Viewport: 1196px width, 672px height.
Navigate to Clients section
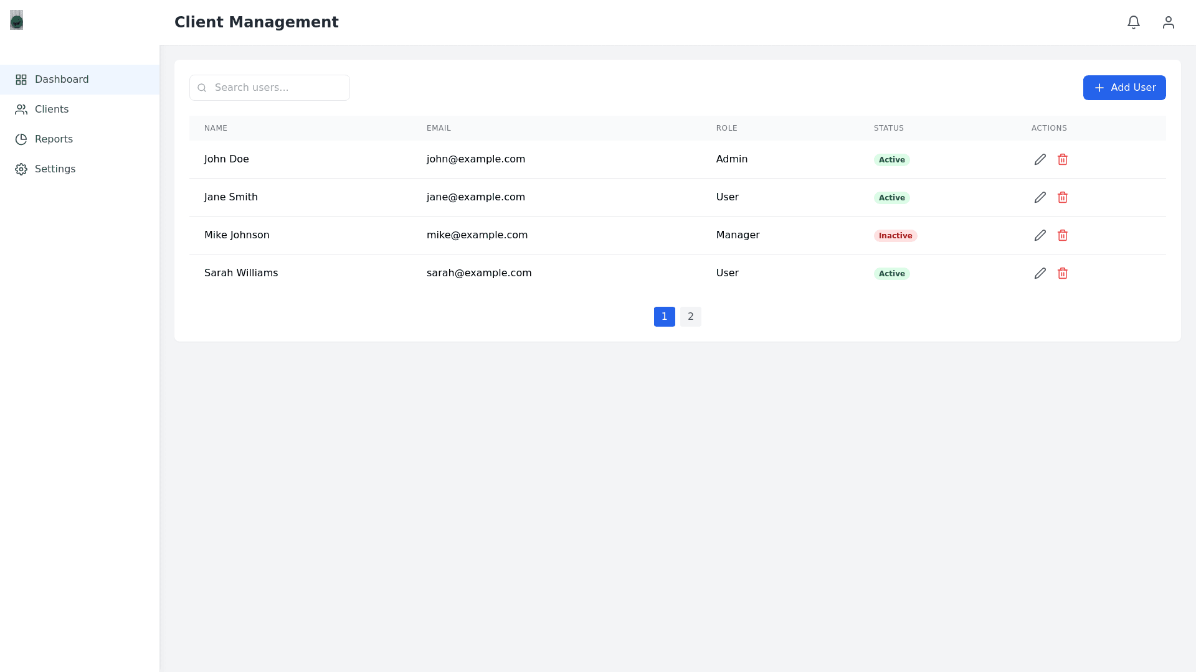tap(51, 110)
